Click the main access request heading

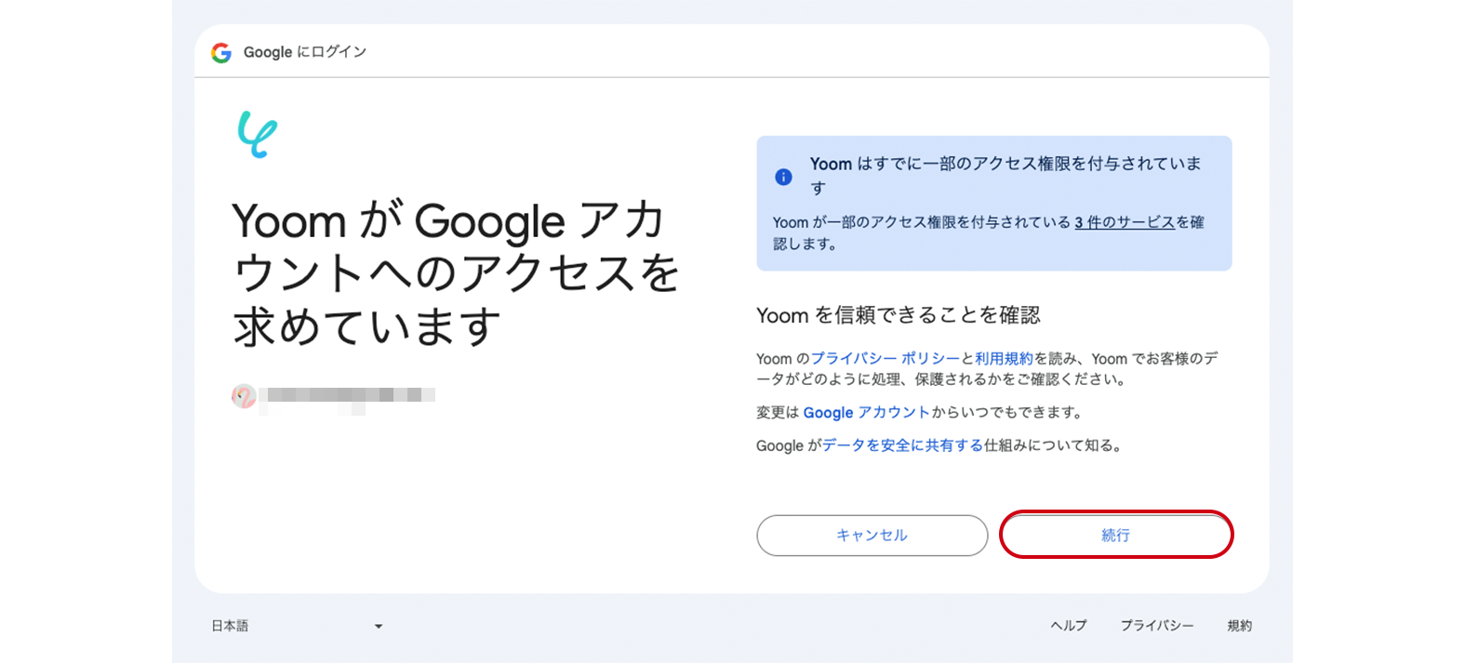pyautogui.click(x=455, y=273)
